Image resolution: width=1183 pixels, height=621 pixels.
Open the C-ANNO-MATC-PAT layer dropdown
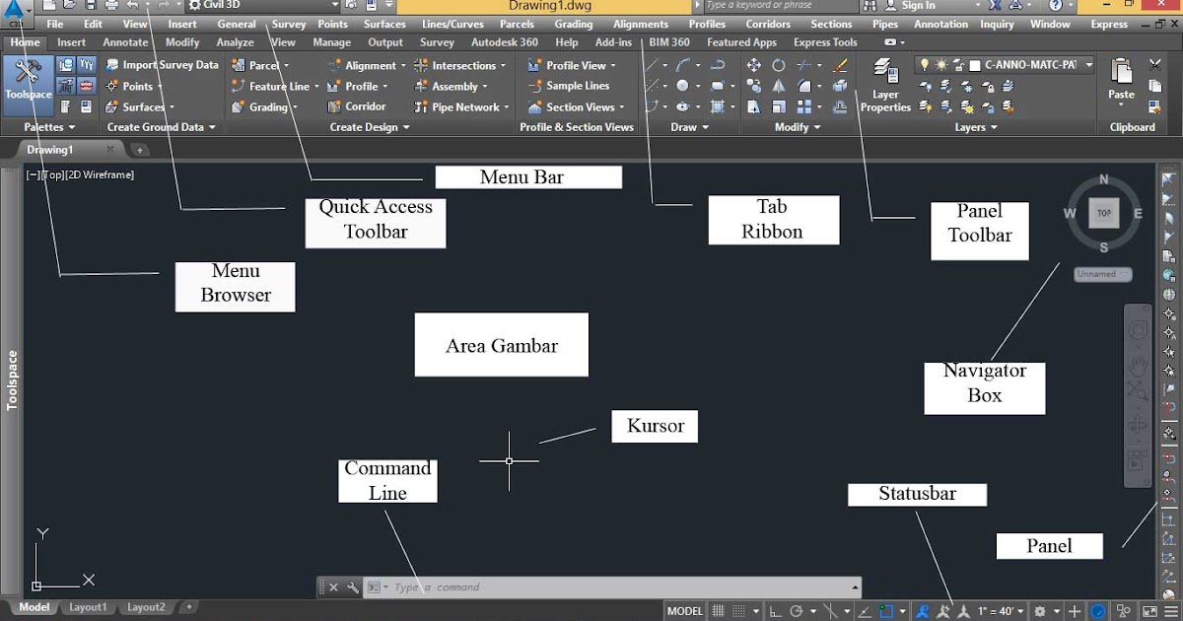click(x=1006, y=65)
